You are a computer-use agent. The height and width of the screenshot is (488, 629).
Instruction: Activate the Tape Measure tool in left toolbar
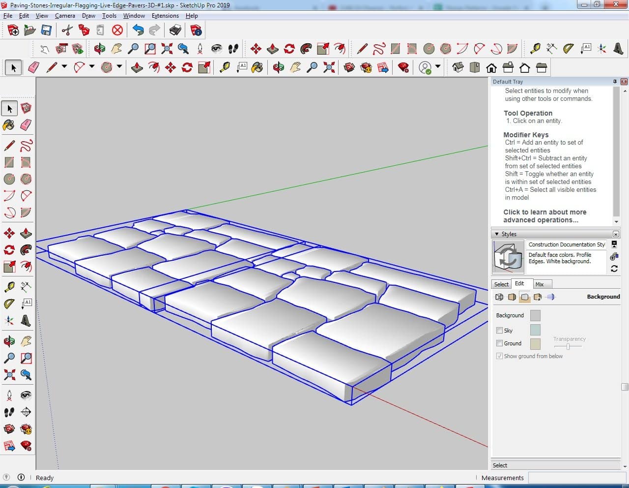[9, 287]
